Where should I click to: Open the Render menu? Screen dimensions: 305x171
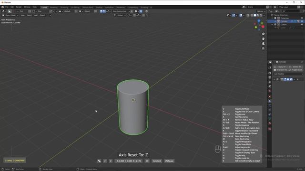coord(19,7)
